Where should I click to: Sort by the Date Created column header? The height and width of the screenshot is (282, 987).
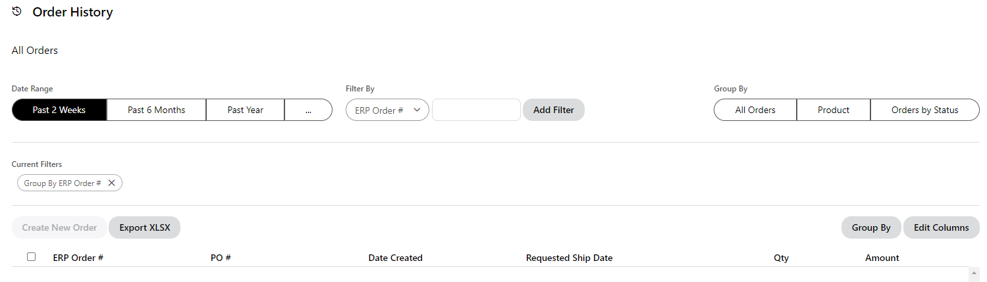395,258
